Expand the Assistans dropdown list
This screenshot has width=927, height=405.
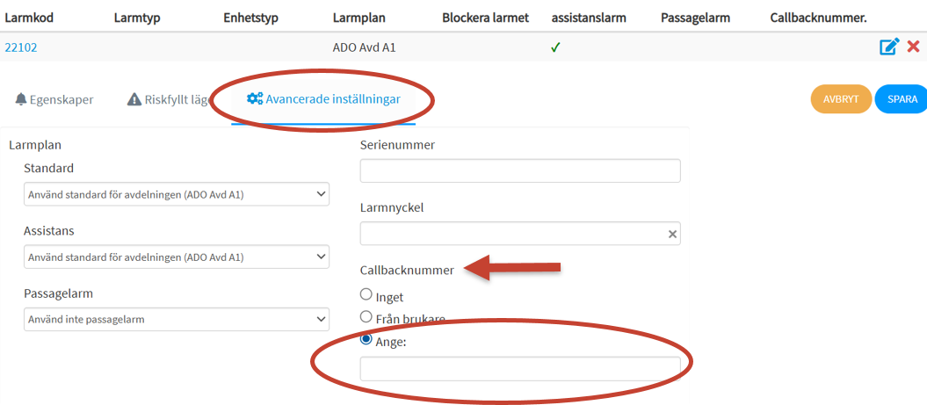[177, 257]
